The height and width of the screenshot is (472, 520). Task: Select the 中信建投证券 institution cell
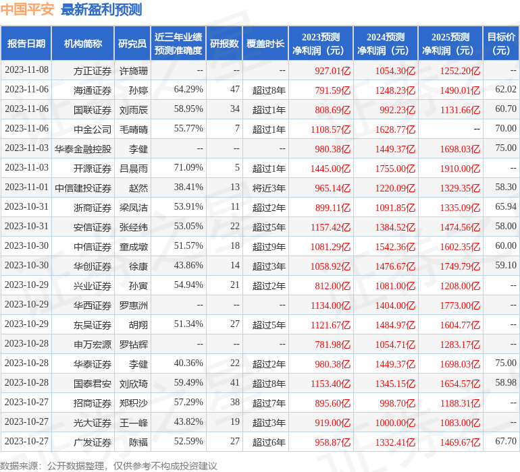coord(83,188)
